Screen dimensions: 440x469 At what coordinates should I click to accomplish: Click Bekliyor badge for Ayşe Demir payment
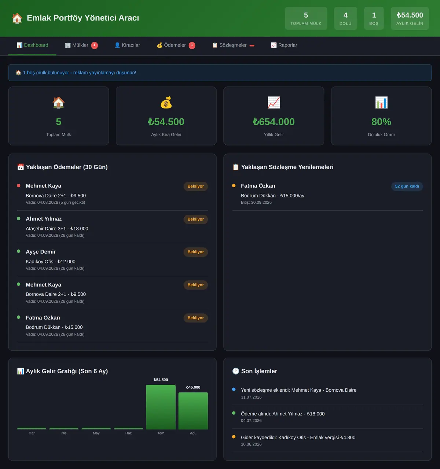[196, 252]
